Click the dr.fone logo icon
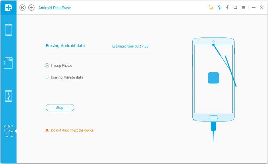268x164 pixels. [x=9, y=8]
